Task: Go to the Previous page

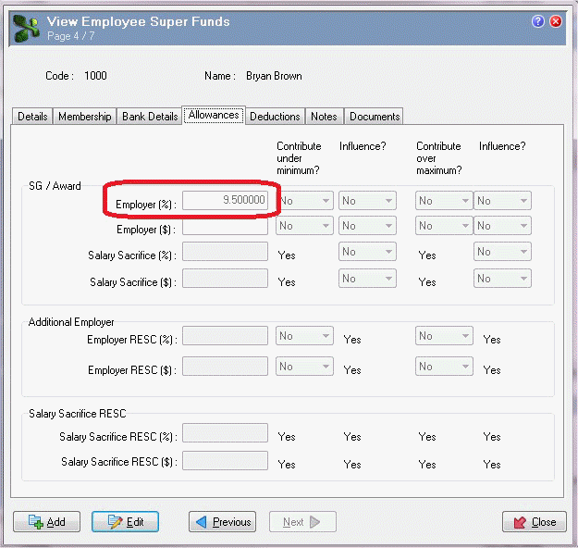Action: pyautogui.click(x=223, y=522)
